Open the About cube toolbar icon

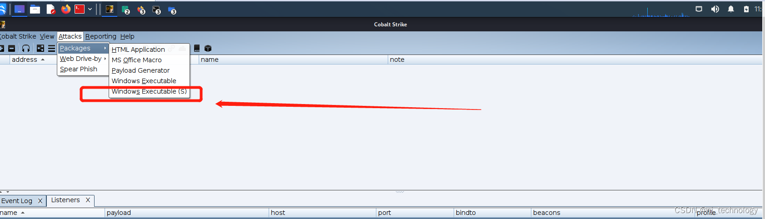coord(208,48)
